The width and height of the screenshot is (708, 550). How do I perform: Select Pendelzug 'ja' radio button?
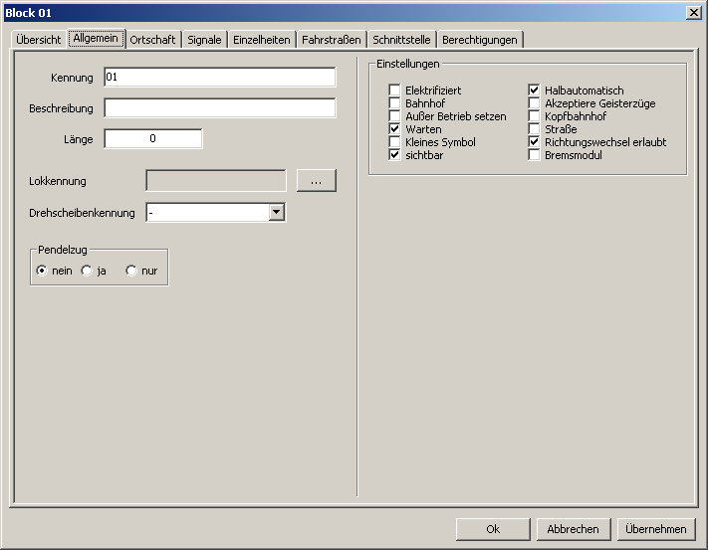[x=87, y=271]
